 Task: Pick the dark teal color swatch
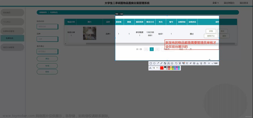pyautogui.click(x=179, y=67)
